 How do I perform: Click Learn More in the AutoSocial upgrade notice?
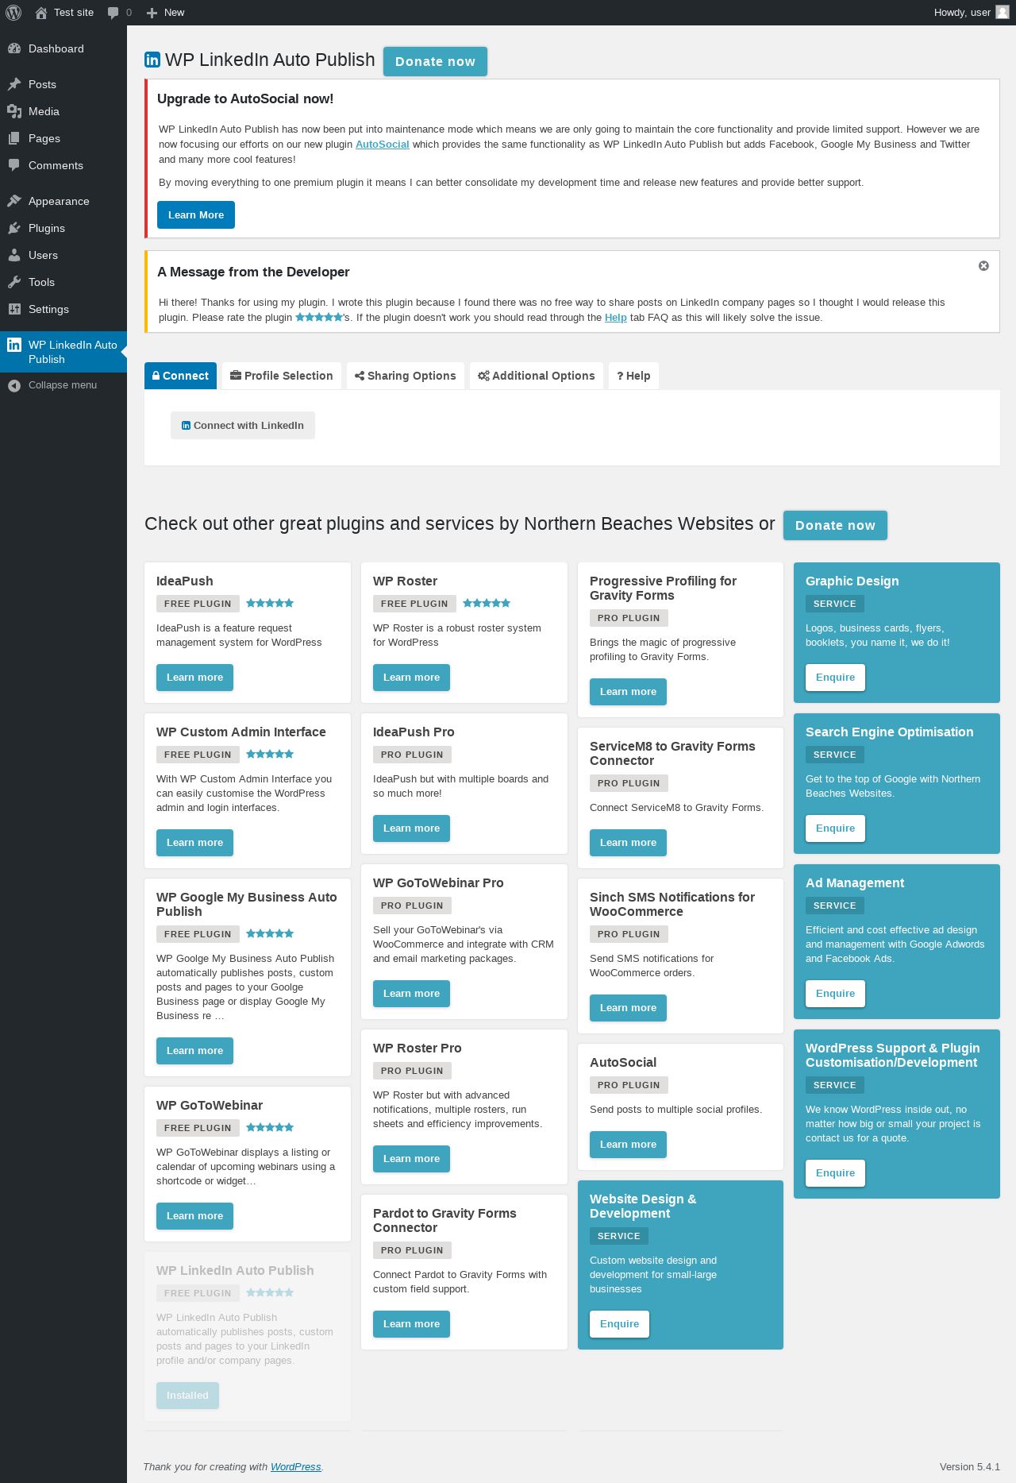196,215
